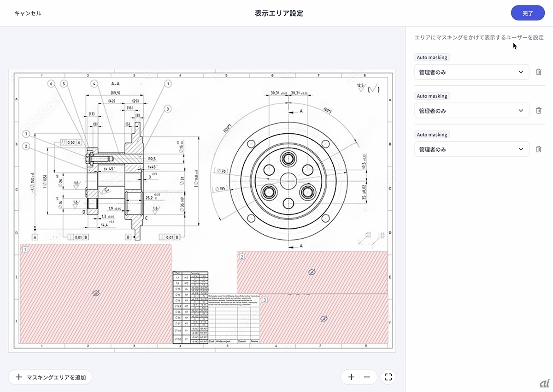Delete the first Auto masking entry

click(x=538, y=72)
